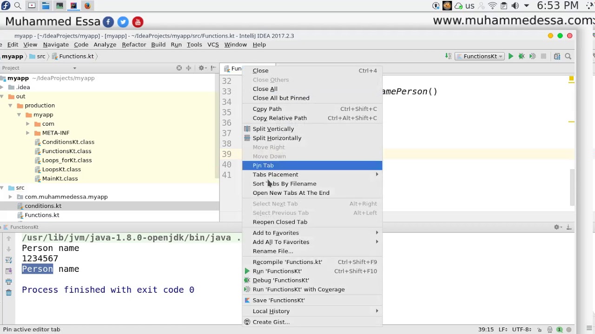595x334 pixels.
Task: Open the Navigate menu
Action: 56,45
